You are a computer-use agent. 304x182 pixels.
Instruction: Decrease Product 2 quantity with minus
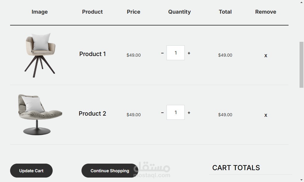(x=162, y=113)
